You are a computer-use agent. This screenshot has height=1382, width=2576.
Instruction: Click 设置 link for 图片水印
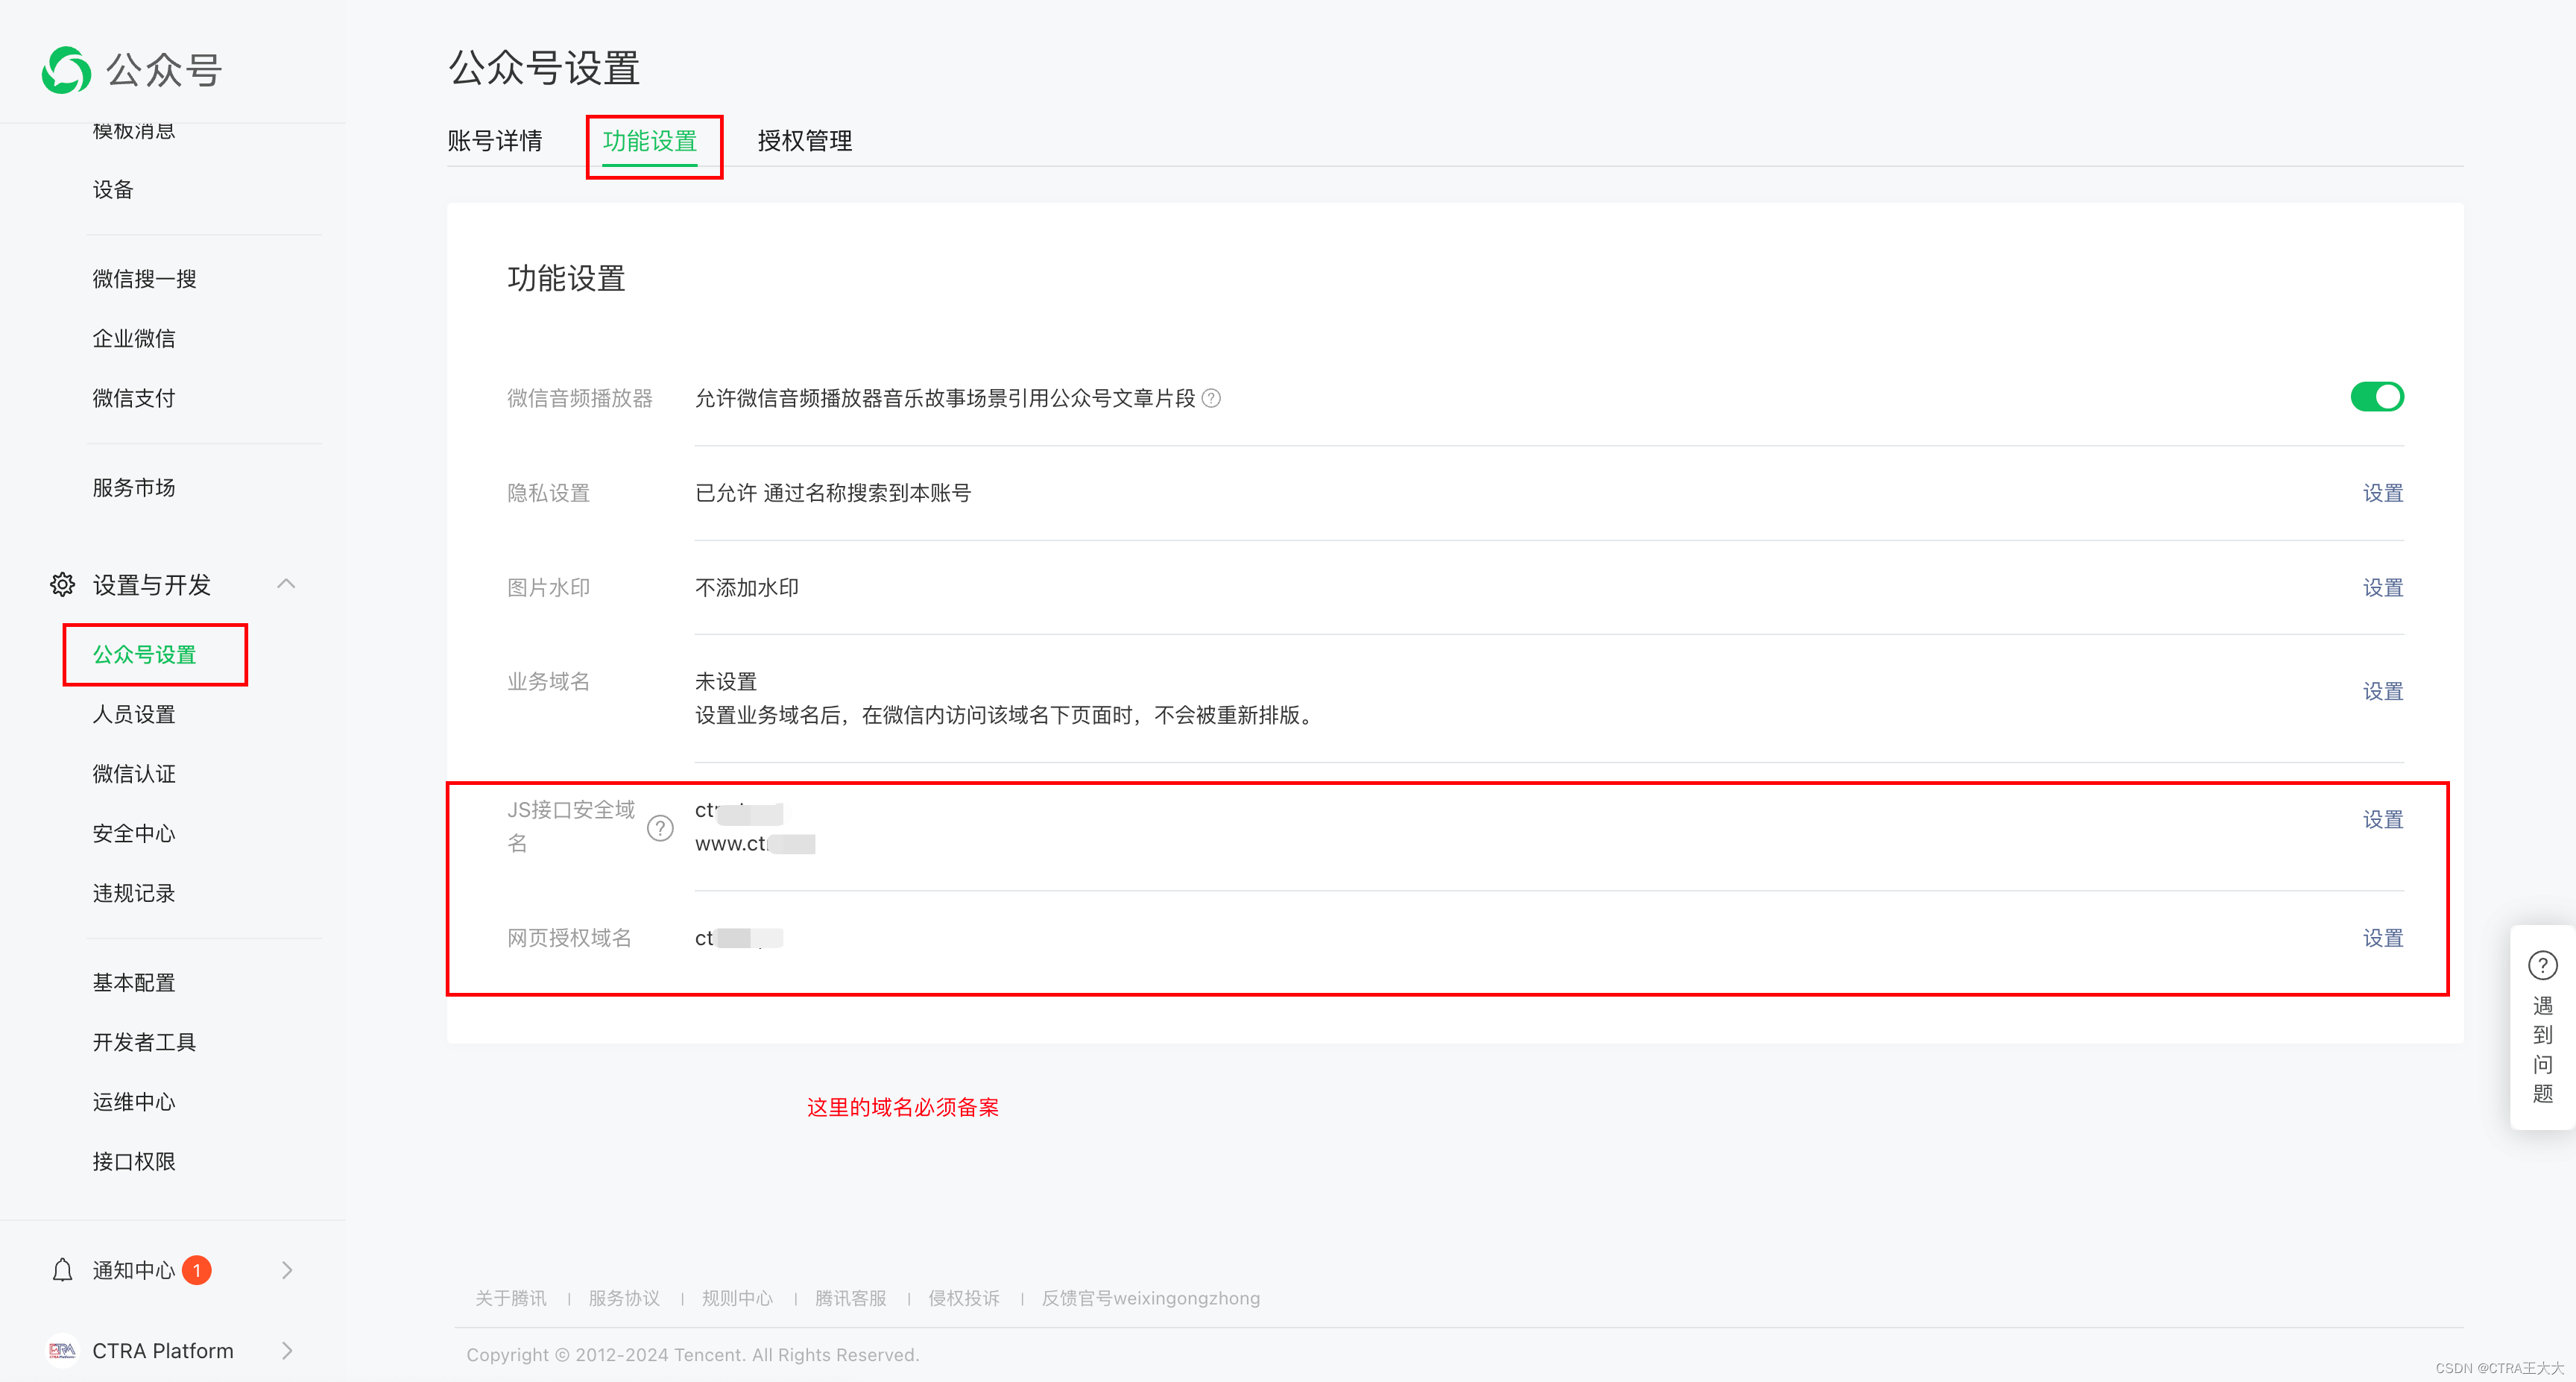[2383, 588]
